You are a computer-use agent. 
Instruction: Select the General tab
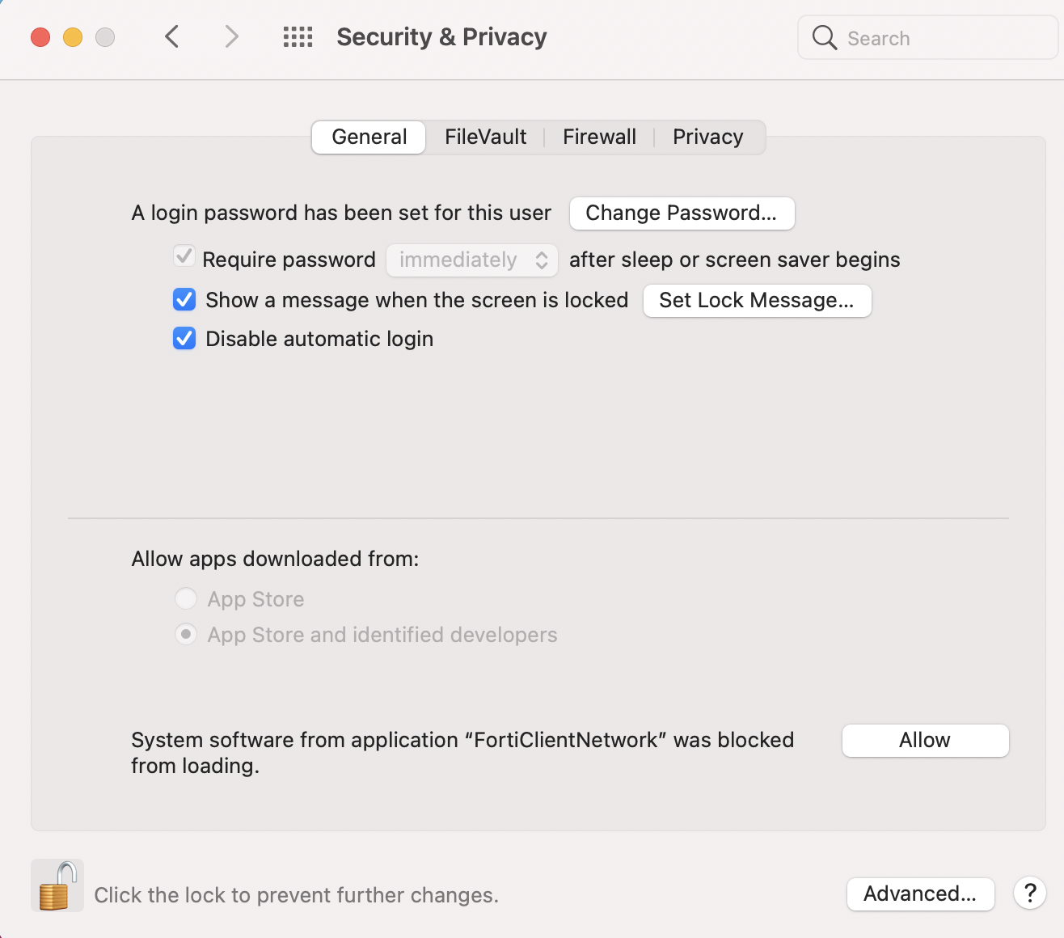click(x=369, y=137)
